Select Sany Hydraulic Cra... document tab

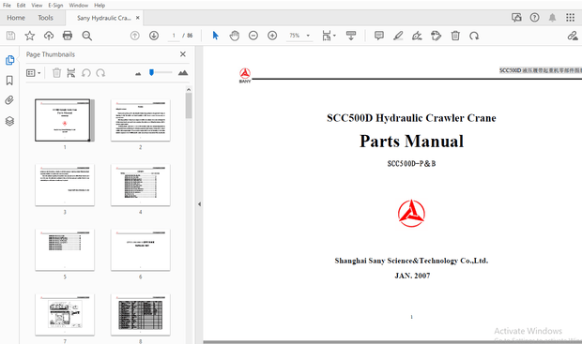point(103,18)
